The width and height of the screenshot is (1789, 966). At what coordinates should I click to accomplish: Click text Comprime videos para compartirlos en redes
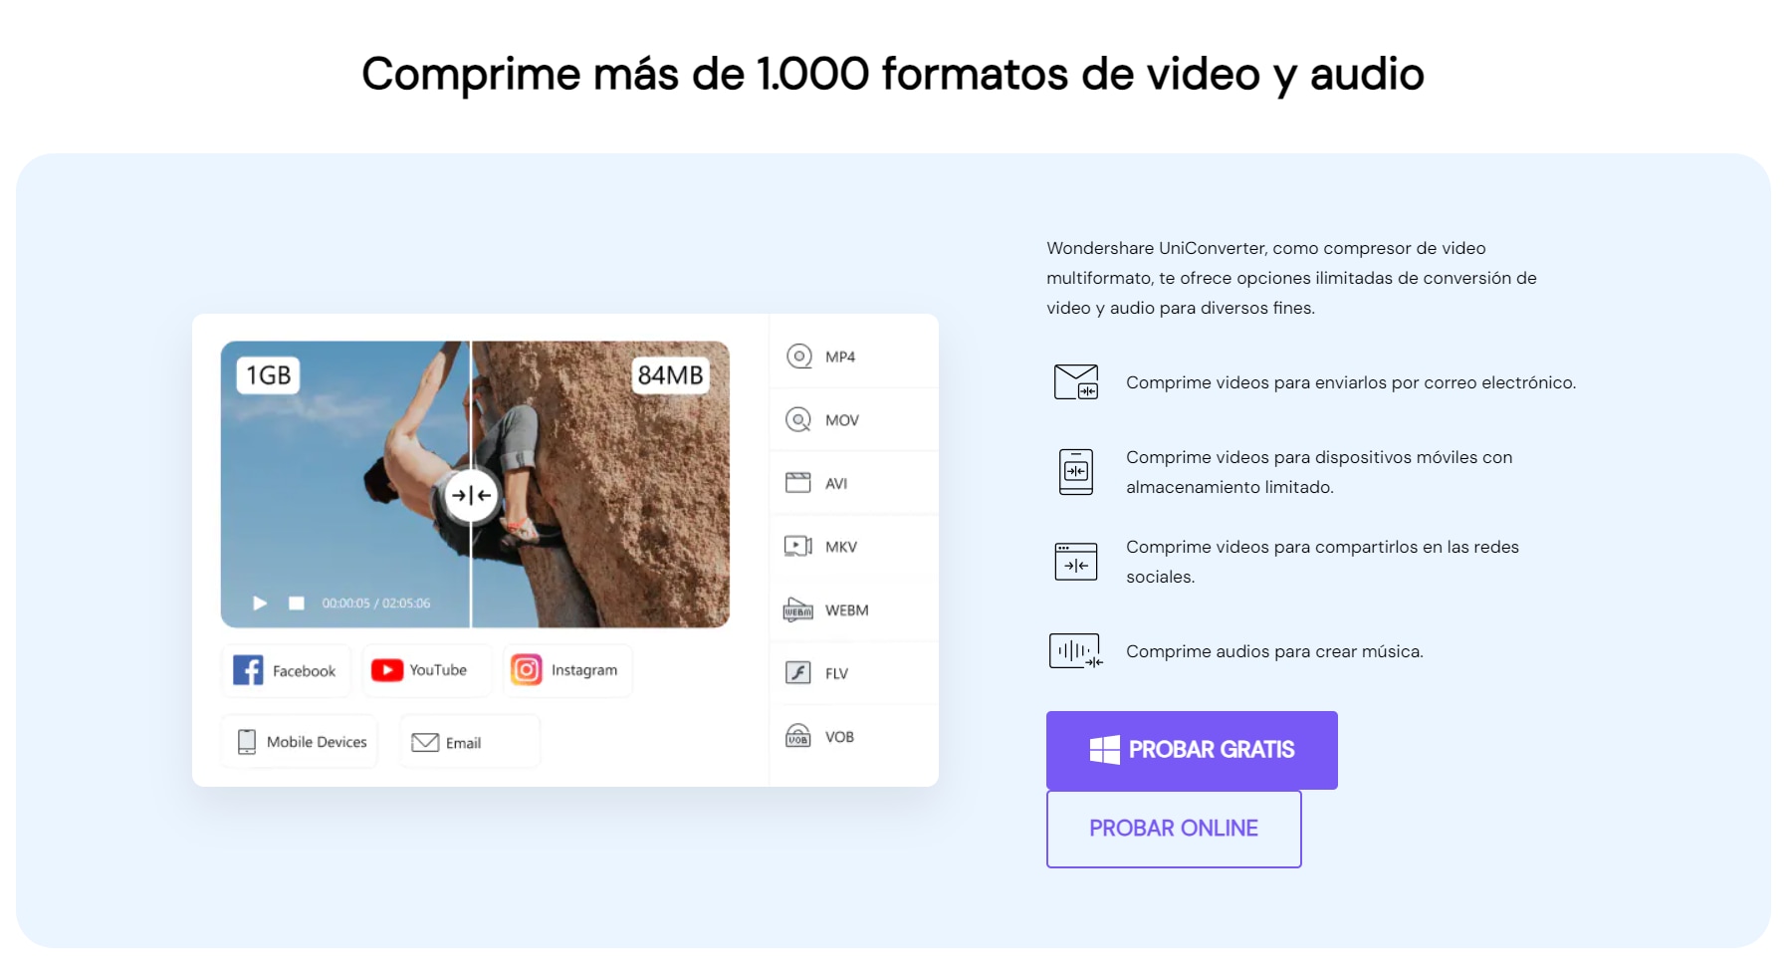1322,562
